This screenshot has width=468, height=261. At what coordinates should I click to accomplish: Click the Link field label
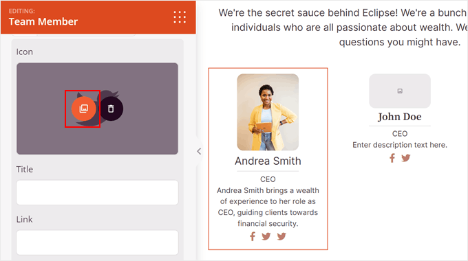pyautogui.click(x=24, y=219)
